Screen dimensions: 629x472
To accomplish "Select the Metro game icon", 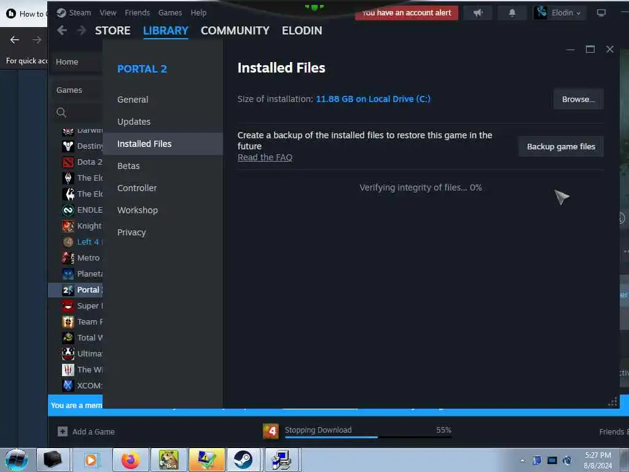I will (68, 258).
